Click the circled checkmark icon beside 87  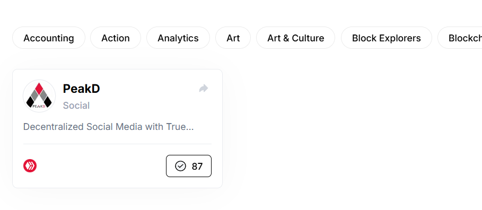180,166
